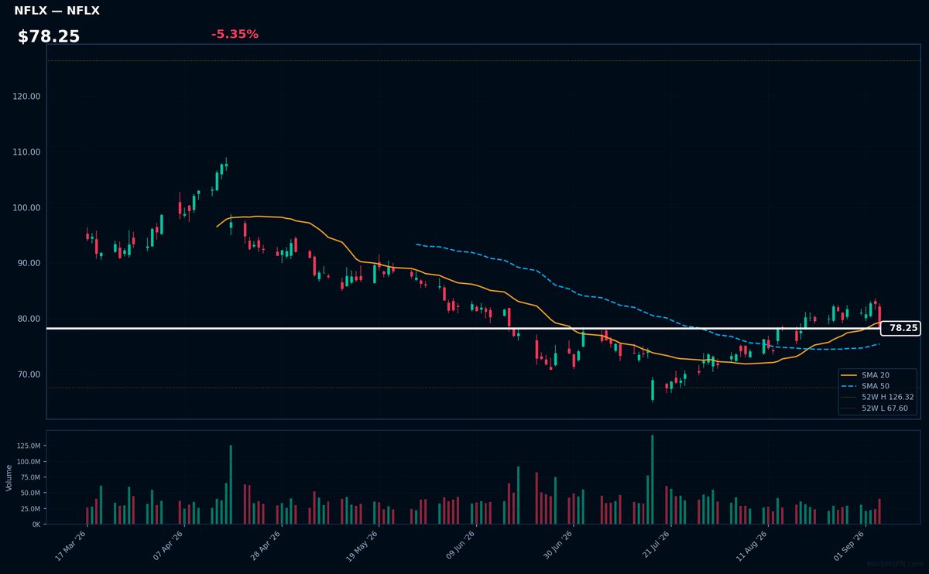Click the NFLX ticker title
This screenshot has height=574, width=929.
[57, 11]
